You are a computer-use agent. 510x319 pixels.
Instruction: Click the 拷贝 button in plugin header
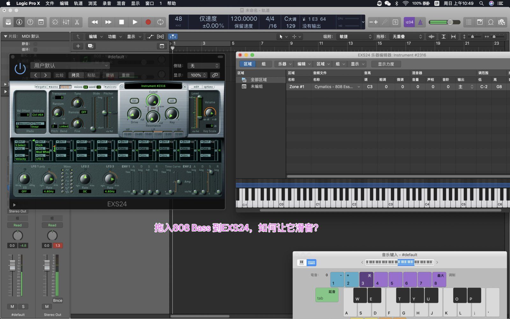pos(76,75)
